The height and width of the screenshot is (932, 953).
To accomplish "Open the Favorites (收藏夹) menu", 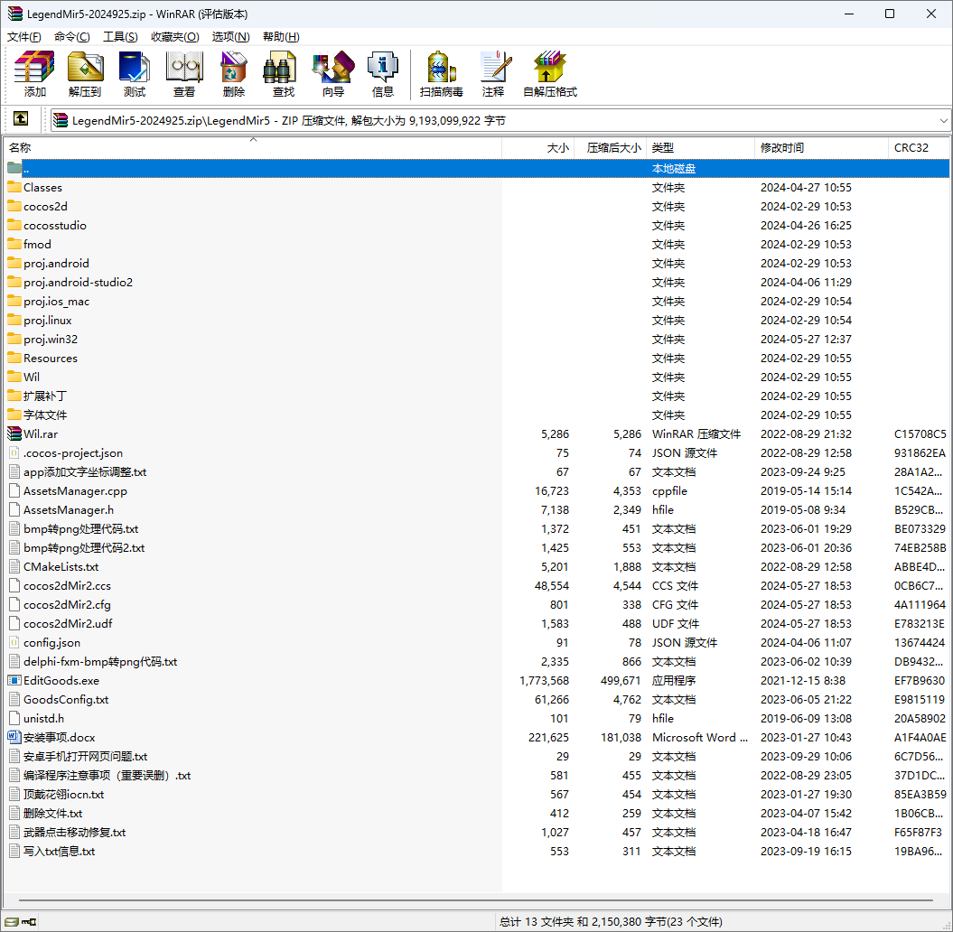I will [x=175, y=36].
